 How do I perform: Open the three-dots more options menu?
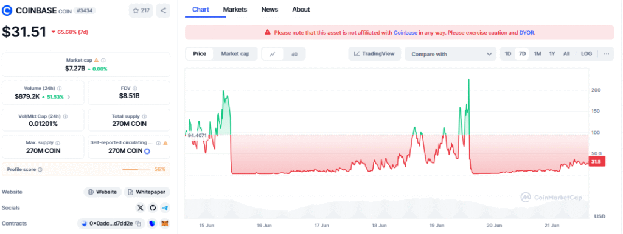607,54
